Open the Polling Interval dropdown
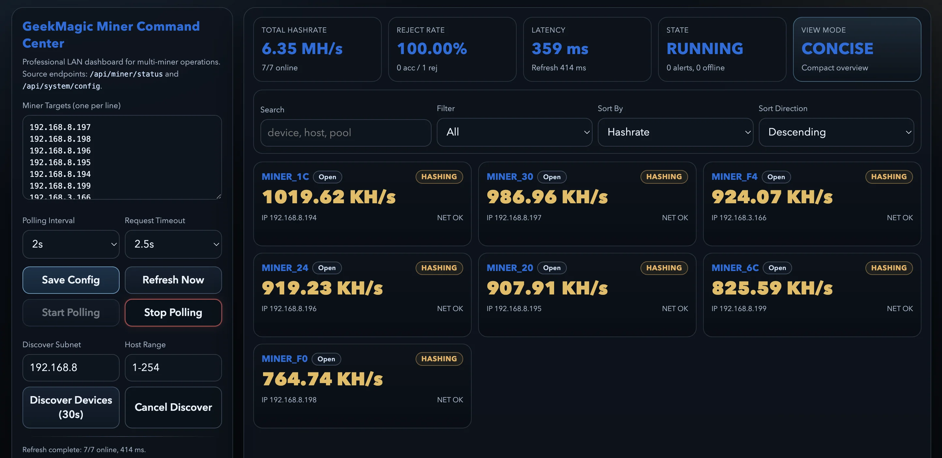Screen dimensions: 942x458 click(x=71, y=244)
